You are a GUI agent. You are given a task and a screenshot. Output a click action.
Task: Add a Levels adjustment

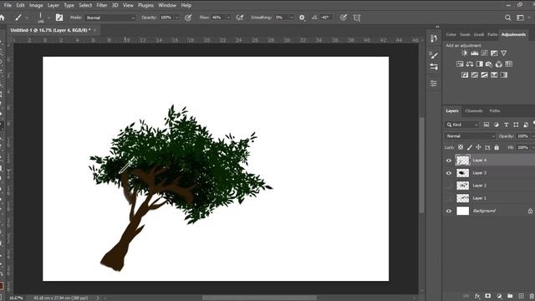(474, 54)
